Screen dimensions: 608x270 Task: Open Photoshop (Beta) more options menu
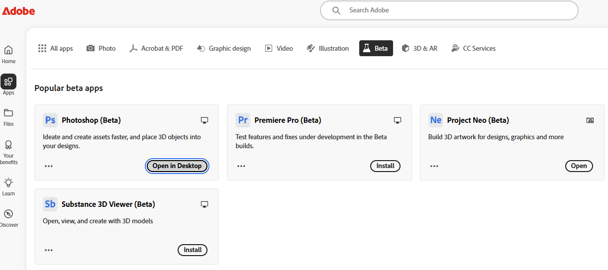click(49, 166)
